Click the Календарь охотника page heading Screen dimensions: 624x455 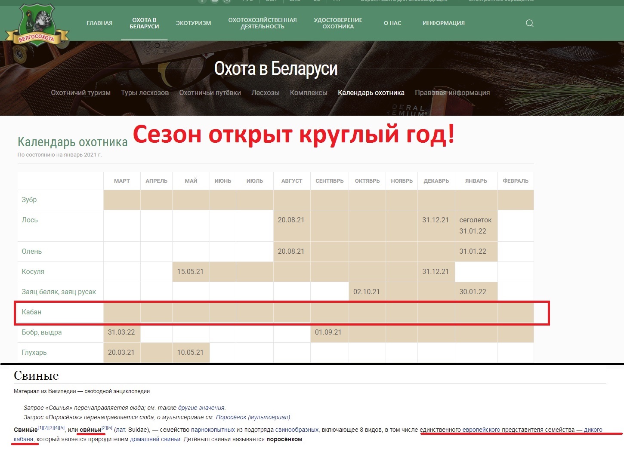[72, 142]
